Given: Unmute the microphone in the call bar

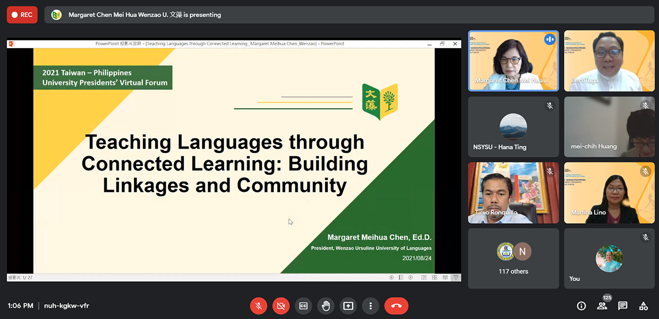Looking at the screenshot, I should 258,306.
